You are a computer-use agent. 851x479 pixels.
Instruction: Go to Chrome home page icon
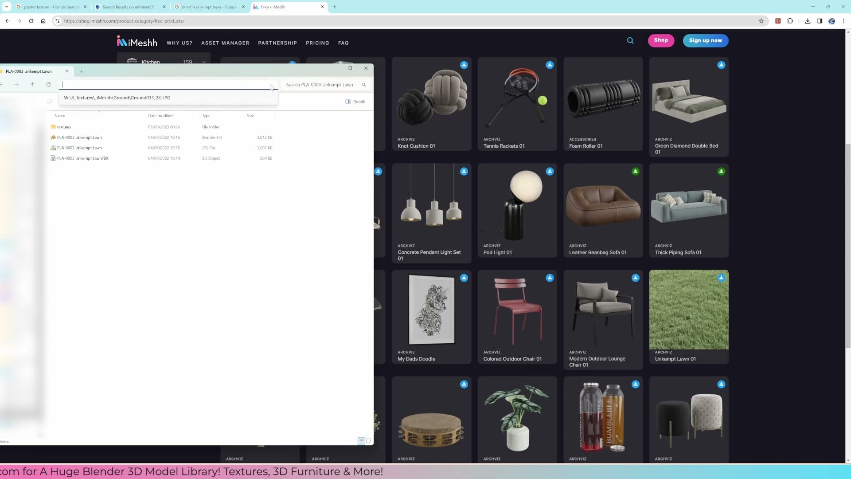(x=43, y=21)
